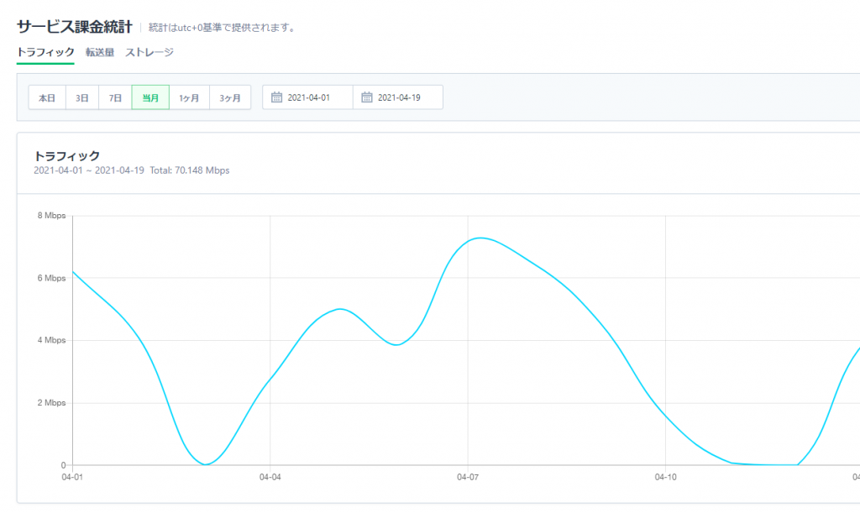Open the end date calendar icon
The image size is (860, 513).
(367, 97)
